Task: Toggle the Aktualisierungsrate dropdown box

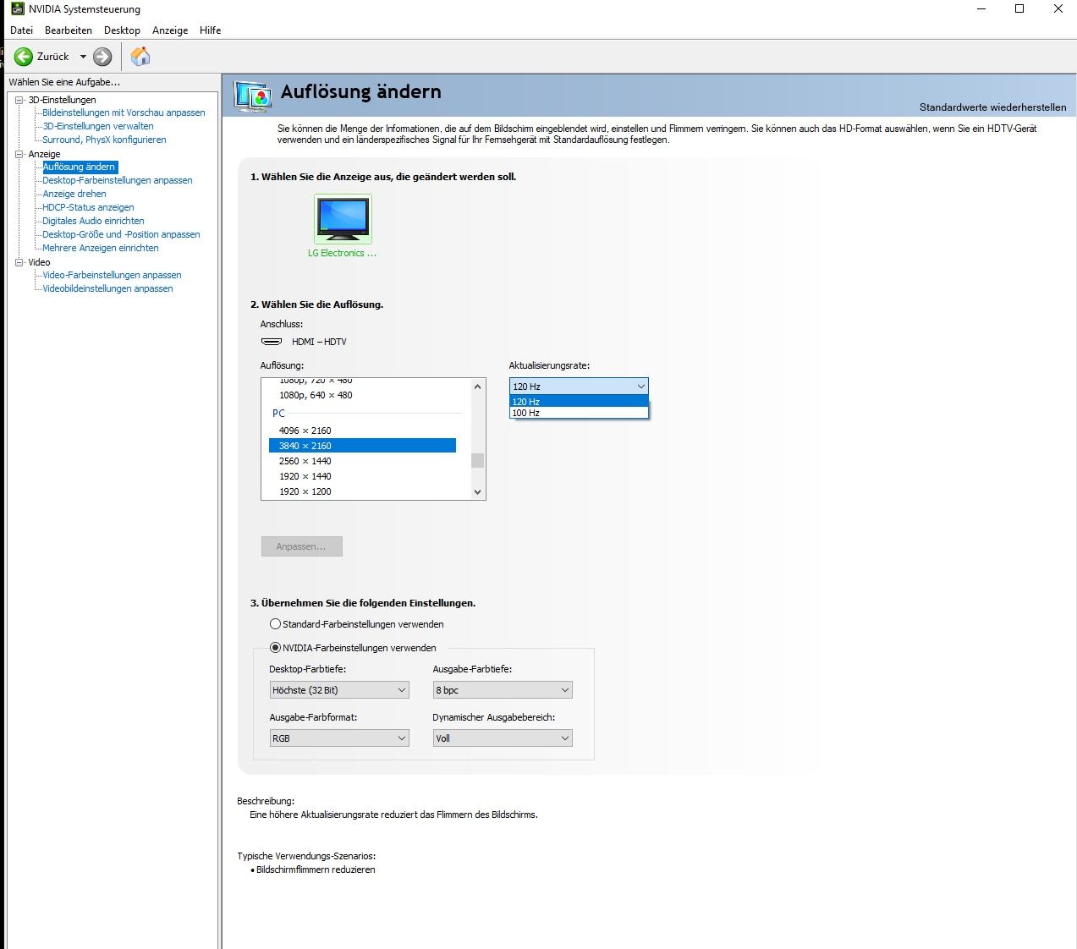Action: (x=579, y=387)
